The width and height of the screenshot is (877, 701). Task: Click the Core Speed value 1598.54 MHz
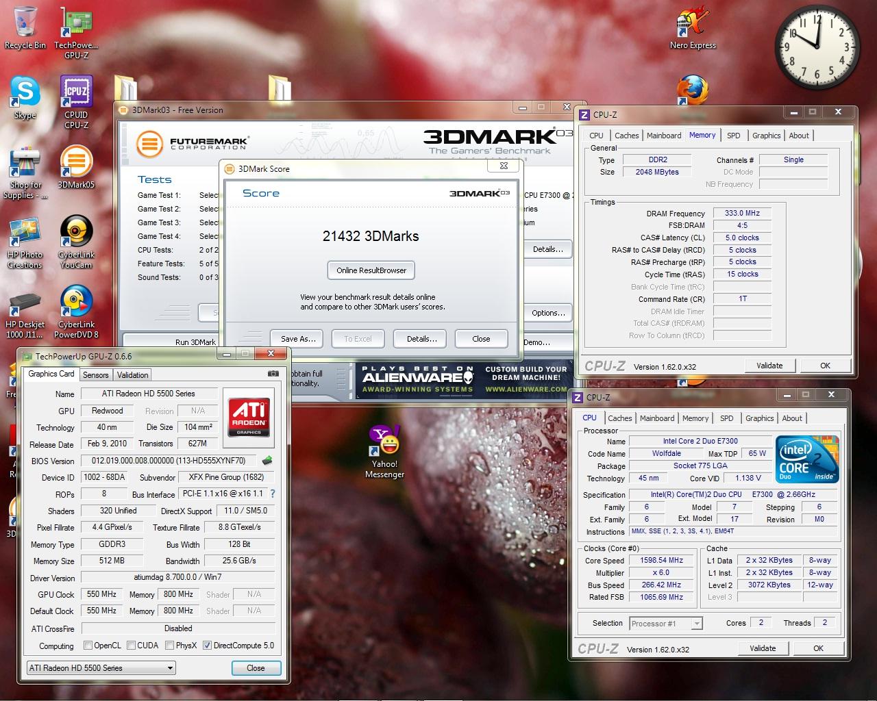tap(661, 560)
